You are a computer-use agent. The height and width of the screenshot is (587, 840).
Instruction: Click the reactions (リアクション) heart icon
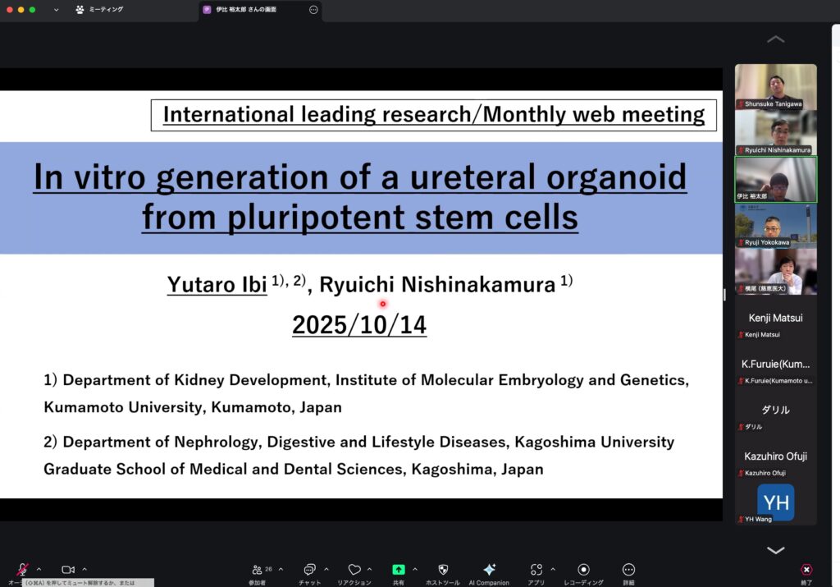(x=354, y=569)
